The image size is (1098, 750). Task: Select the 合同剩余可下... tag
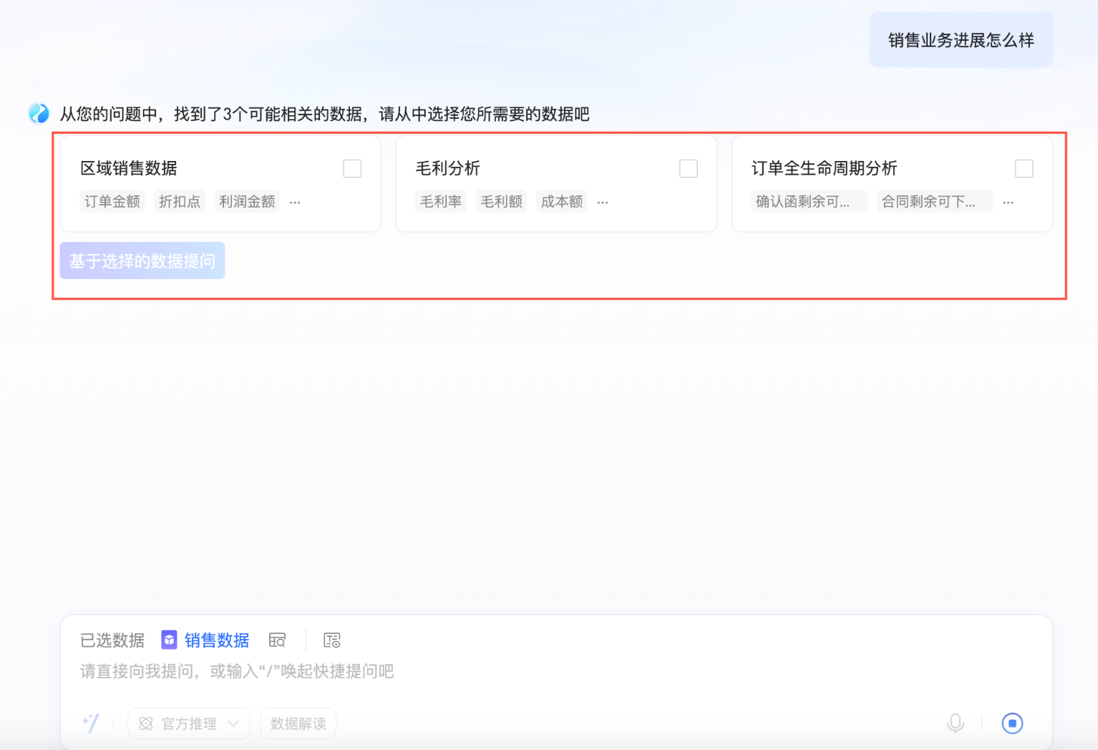(x=935, y=202)
